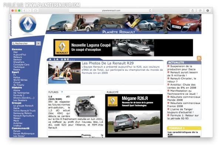The image size is (222, 148).
Task: Click the orange RSS feed icon
Action: pos(199,58)
